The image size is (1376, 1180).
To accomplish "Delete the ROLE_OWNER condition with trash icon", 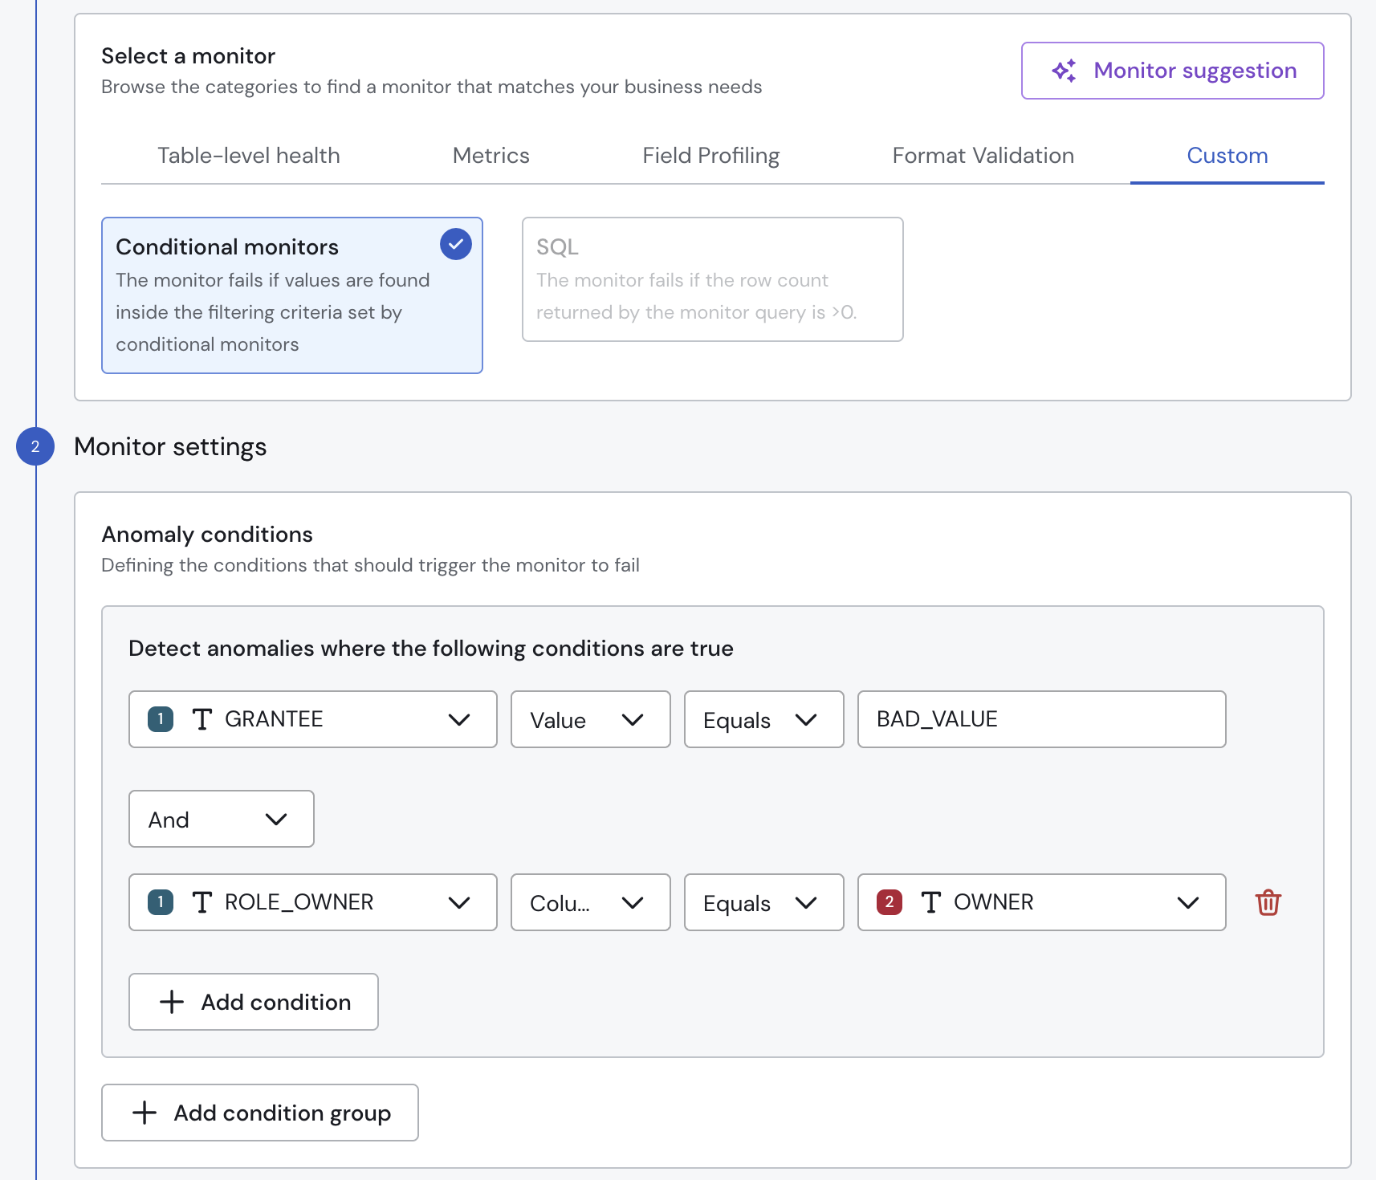I will point(1268,902).
